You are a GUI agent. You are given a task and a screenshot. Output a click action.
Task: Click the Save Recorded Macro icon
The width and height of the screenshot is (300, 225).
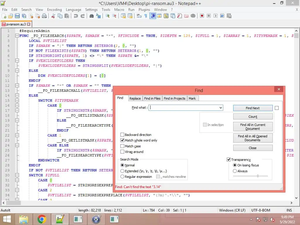tap(229, 16)
